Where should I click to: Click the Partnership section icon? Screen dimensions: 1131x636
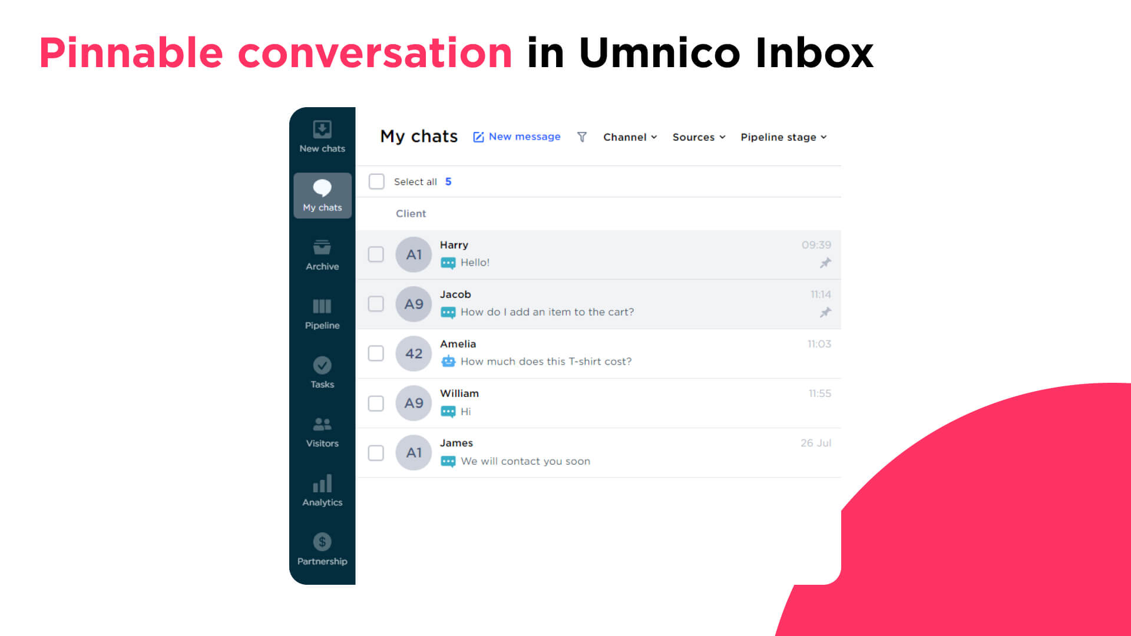pos(321,541)
